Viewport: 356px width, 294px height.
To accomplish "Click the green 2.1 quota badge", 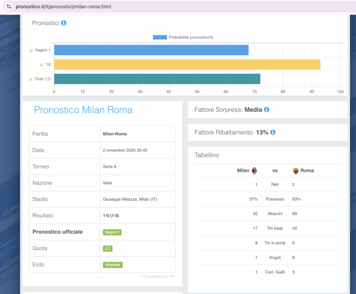I will [107, 248].
